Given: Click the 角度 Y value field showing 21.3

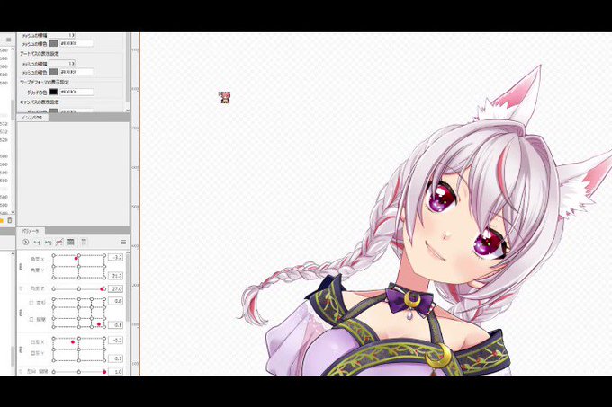Looking at the screenshot, I should coord(116,276).
